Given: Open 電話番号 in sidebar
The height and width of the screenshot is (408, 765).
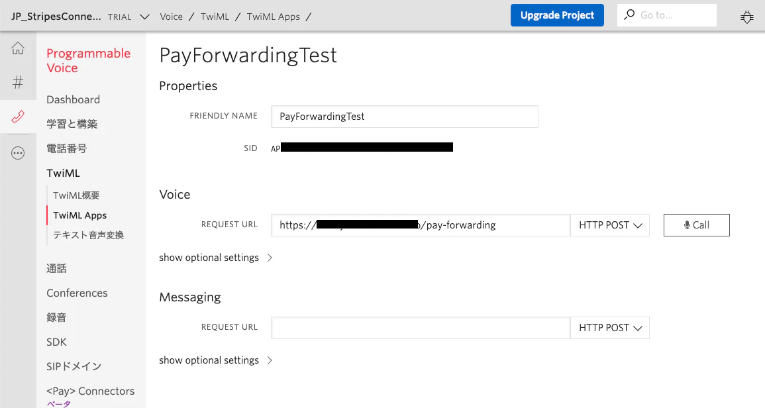Looking at the screenshot, I should tap(66, 148).
